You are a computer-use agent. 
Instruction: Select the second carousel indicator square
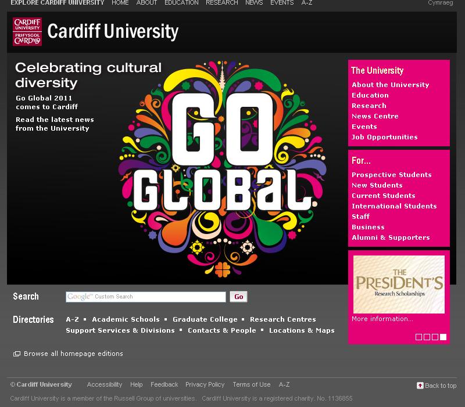tap(427, 337)
